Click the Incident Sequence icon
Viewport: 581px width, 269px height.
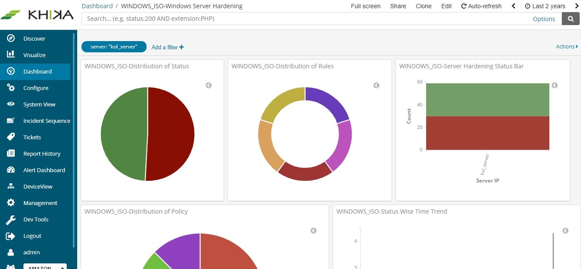11,121
